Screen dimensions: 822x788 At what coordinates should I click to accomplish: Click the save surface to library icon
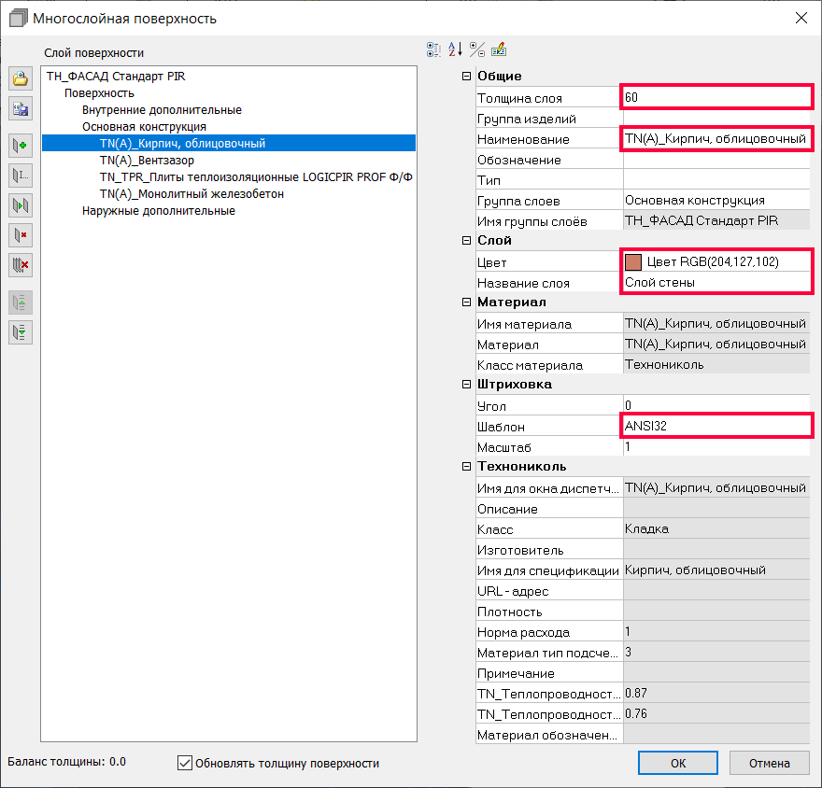21,109
